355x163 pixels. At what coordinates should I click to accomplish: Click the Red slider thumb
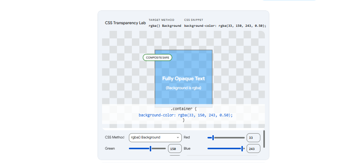[213, 138]
